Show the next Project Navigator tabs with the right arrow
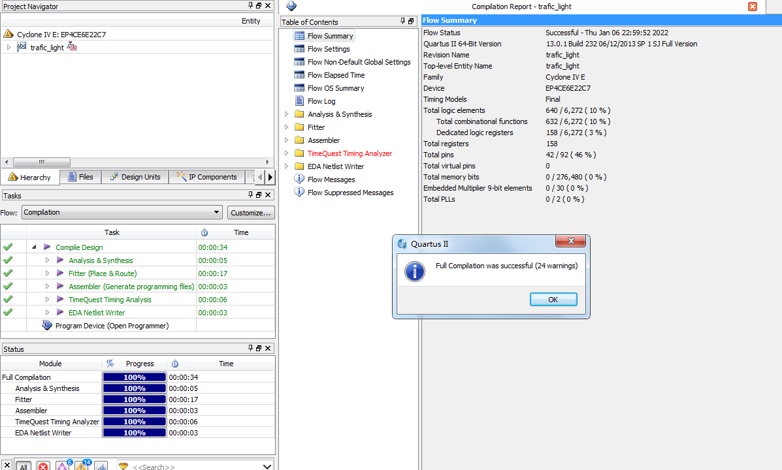The height and width of the screenshot is (470, 782). pos(270,177)
